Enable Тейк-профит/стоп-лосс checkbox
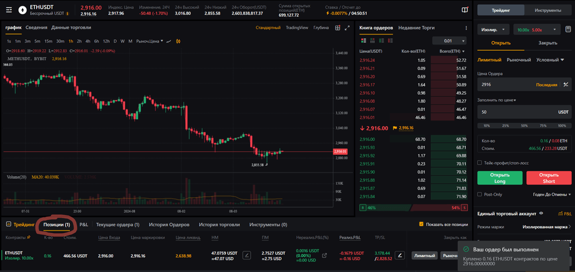This screenshot has width=575, height=272. [x=480, y=163]
